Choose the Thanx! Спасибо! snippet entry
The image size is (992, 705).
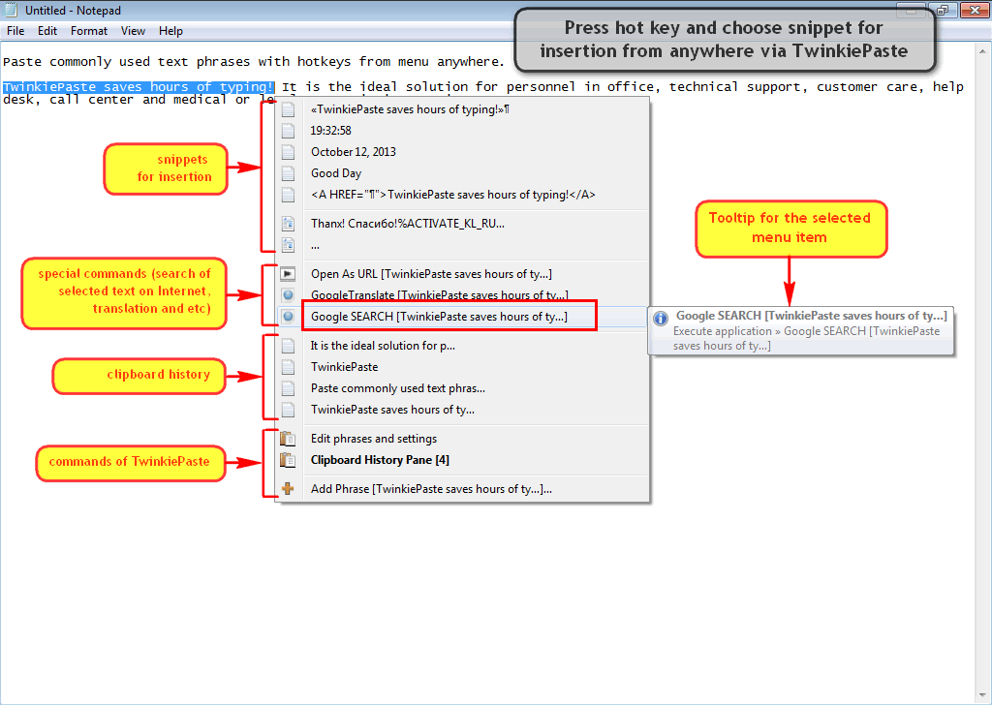coord(463,223)
